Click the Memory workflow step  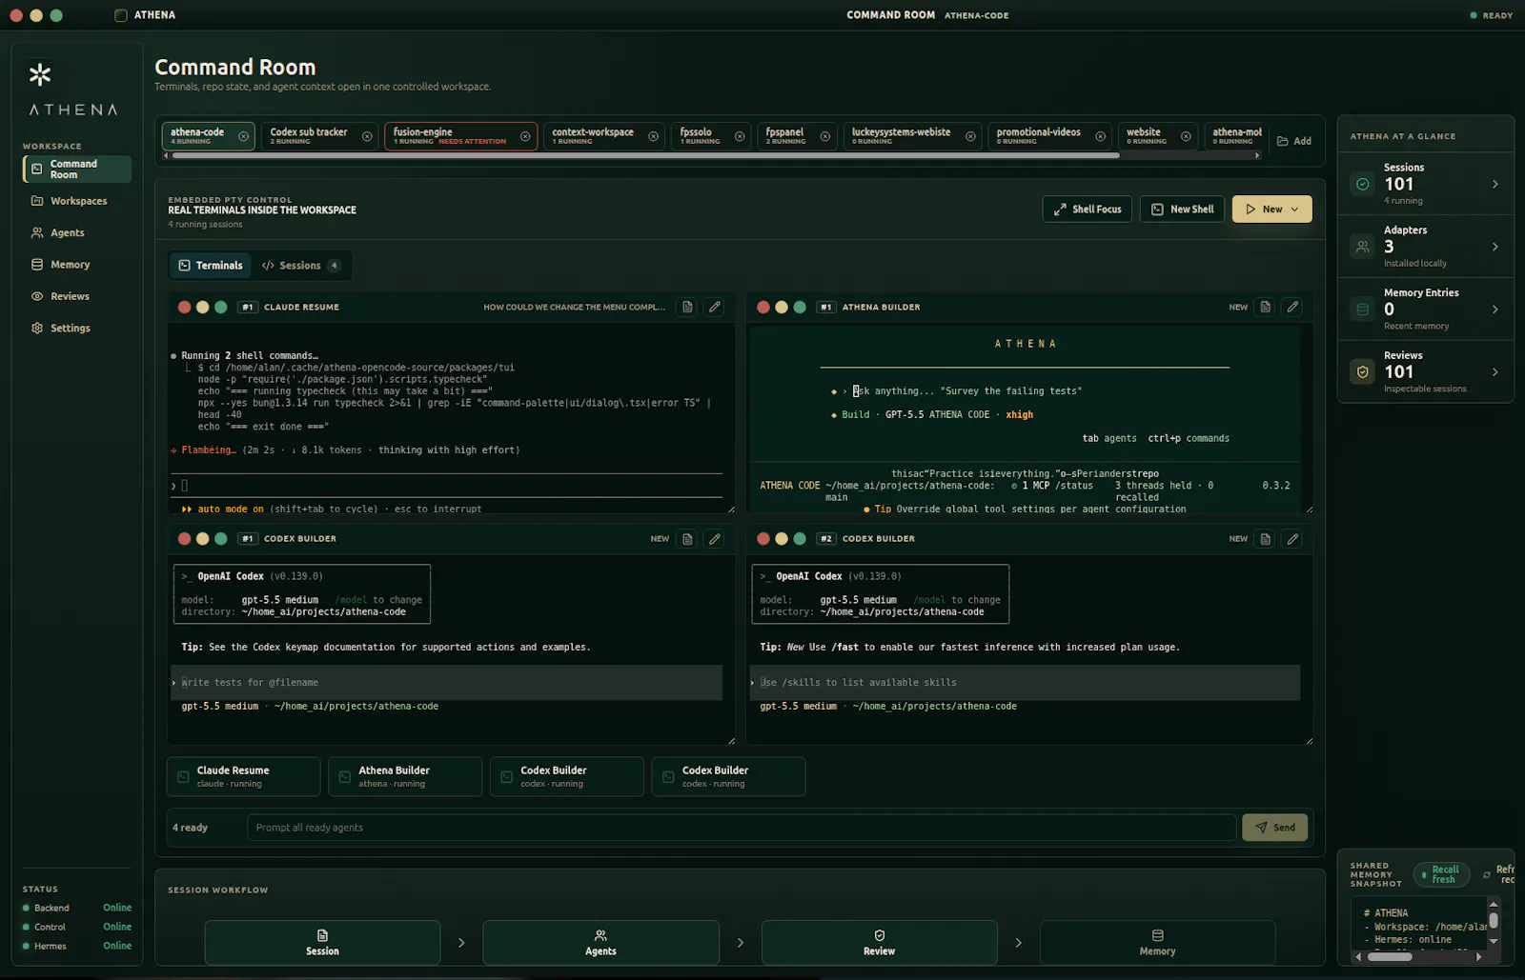pos(1157,943)
